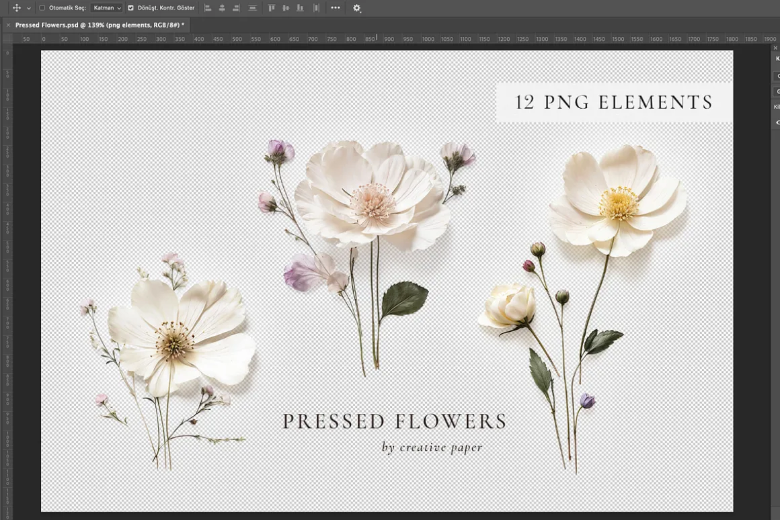The width and height of the screenshot is (780, 520).
Task: Click the horizontal ruler at 1000
Action: tap(428, 39)
